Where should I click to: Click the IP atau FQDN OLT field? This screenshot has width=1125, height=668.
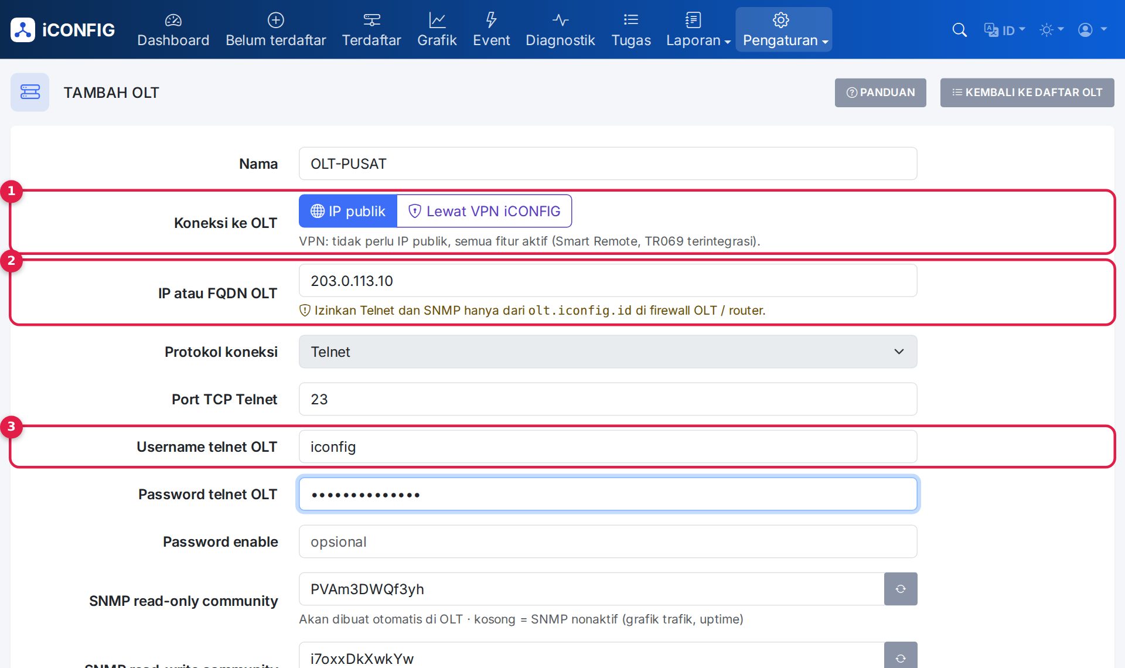(608, 281)
